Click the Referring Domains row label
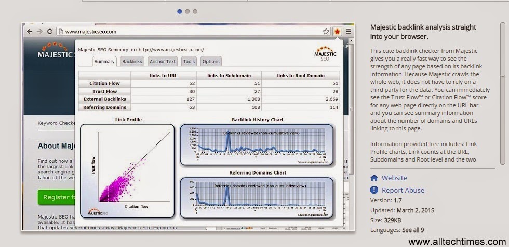The height and width of the screenshot is (247, 509). click(104, 107)
